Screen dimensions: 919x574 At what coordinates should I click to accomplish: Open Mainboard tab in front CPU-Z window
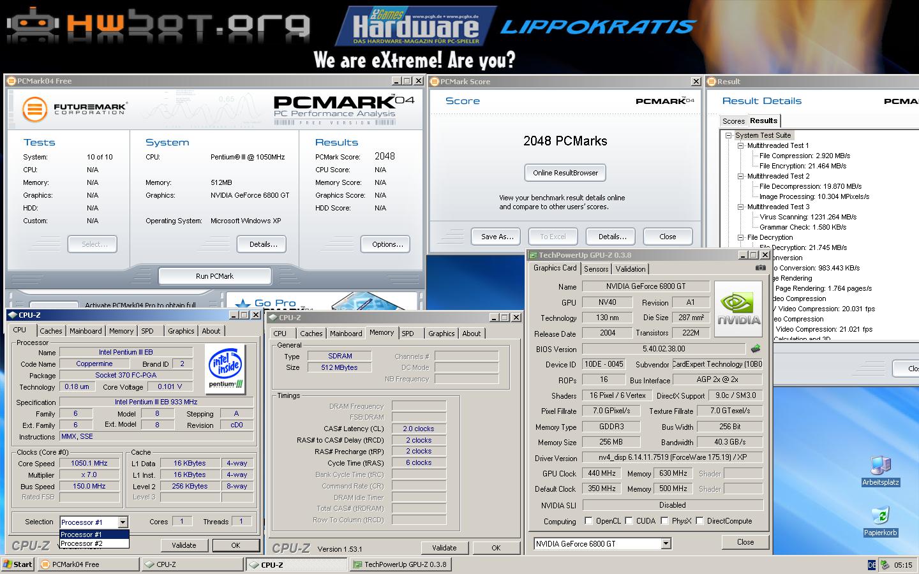pyautogui.click(x=86, y=331)
